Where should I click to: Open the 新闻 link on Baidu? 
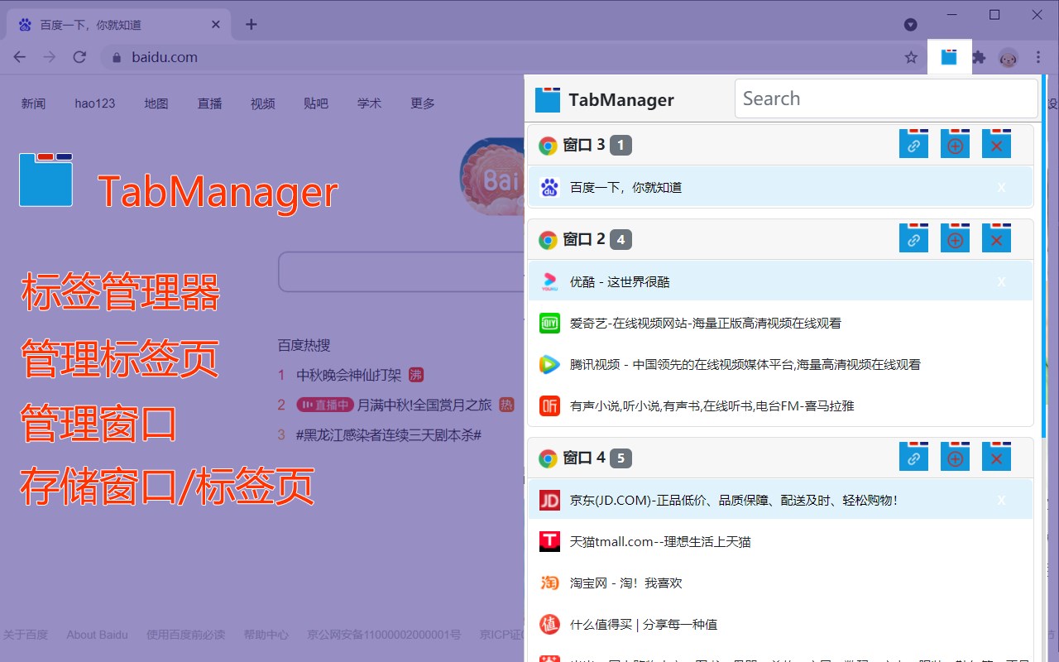click(x=33, y=103)
